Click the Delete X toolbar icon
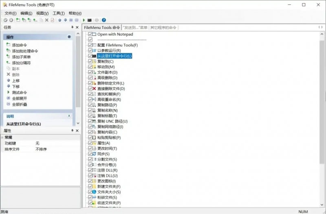This screenshot has height=214, width=326. coord(47,20)
